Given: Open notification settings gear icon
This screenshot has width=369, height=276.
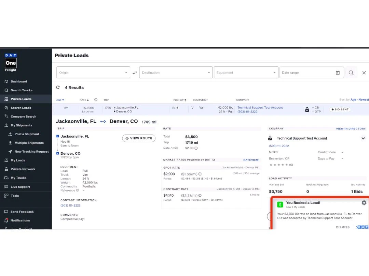Looking at the screenshot, I should (364, 203).
